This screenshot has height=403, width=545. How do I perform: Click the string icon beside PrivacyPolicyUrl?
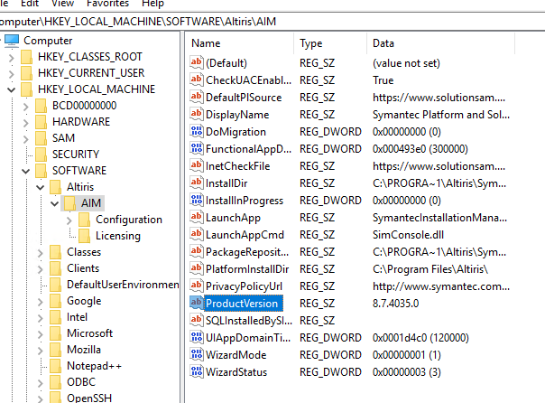pyautogui.click(x=196, y=286)
